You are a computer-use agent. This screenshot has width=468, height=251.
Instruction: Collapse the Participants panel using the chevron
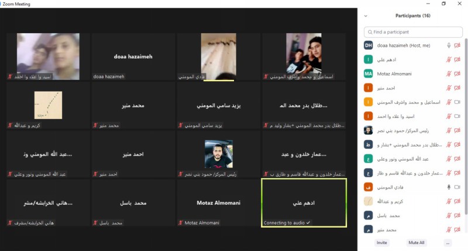(x=366, y=16)
